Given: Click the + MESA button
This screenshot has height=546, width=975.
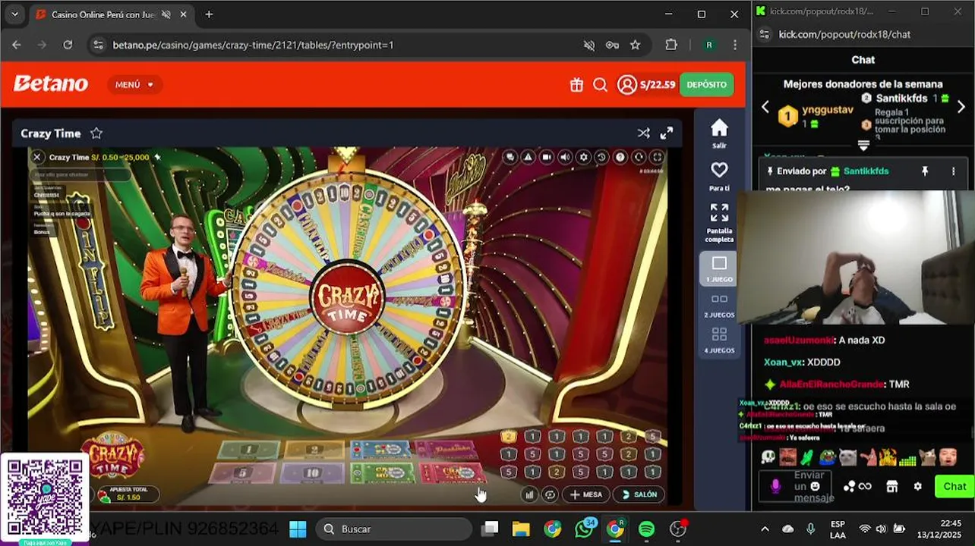Looking at the screenshot, I should (586, 494).
